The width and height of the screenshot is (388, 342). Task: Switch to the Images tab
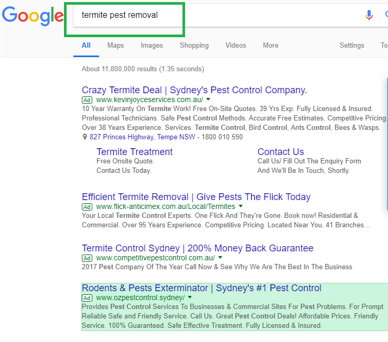[152, 46]
